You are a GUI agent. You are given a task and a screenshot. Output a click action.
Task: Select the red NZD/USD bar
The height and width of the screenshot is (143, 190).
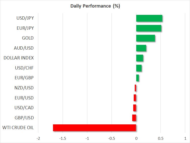(x=135, y=88)
